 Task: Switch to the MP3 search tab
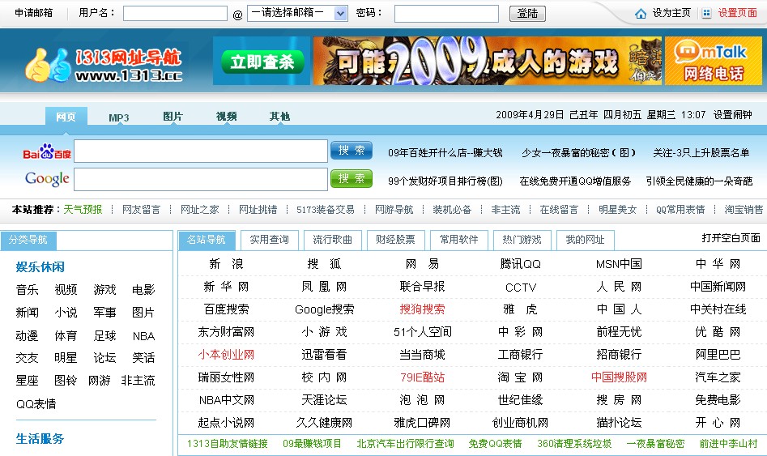[119, 117]
